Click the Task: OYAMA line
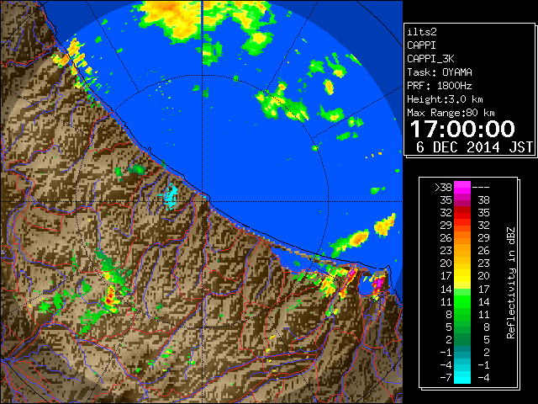The width and height of the screenshot is (538, 404). tap(440, 72)
